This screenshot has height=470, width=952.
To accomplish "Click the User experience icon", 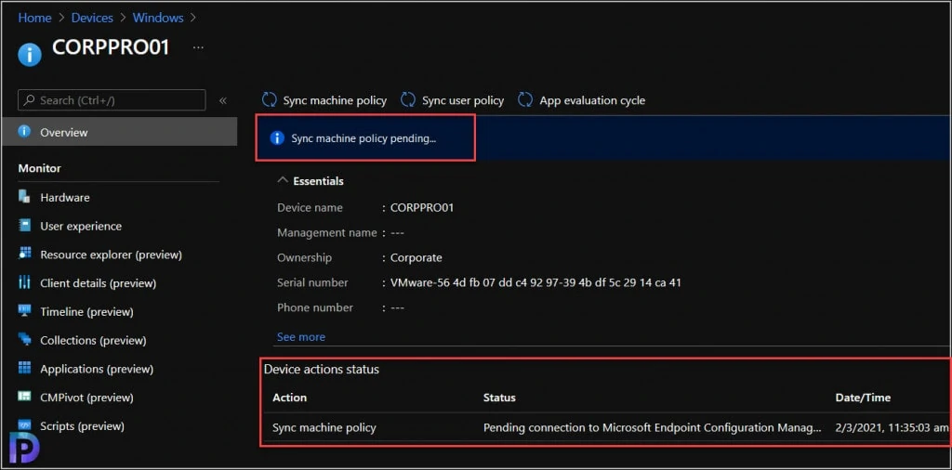I will pos(24,226).
